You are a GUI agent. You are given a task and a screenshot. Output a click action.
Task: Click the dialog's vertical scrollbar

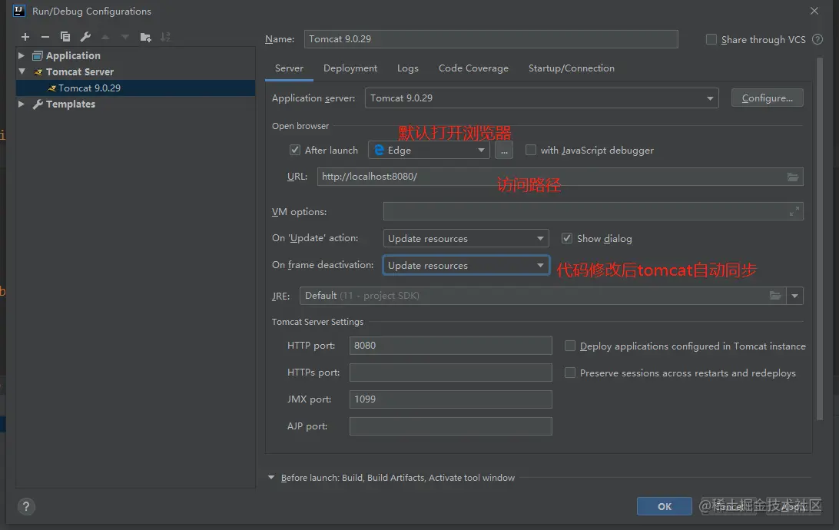click(x=820, y=239)
